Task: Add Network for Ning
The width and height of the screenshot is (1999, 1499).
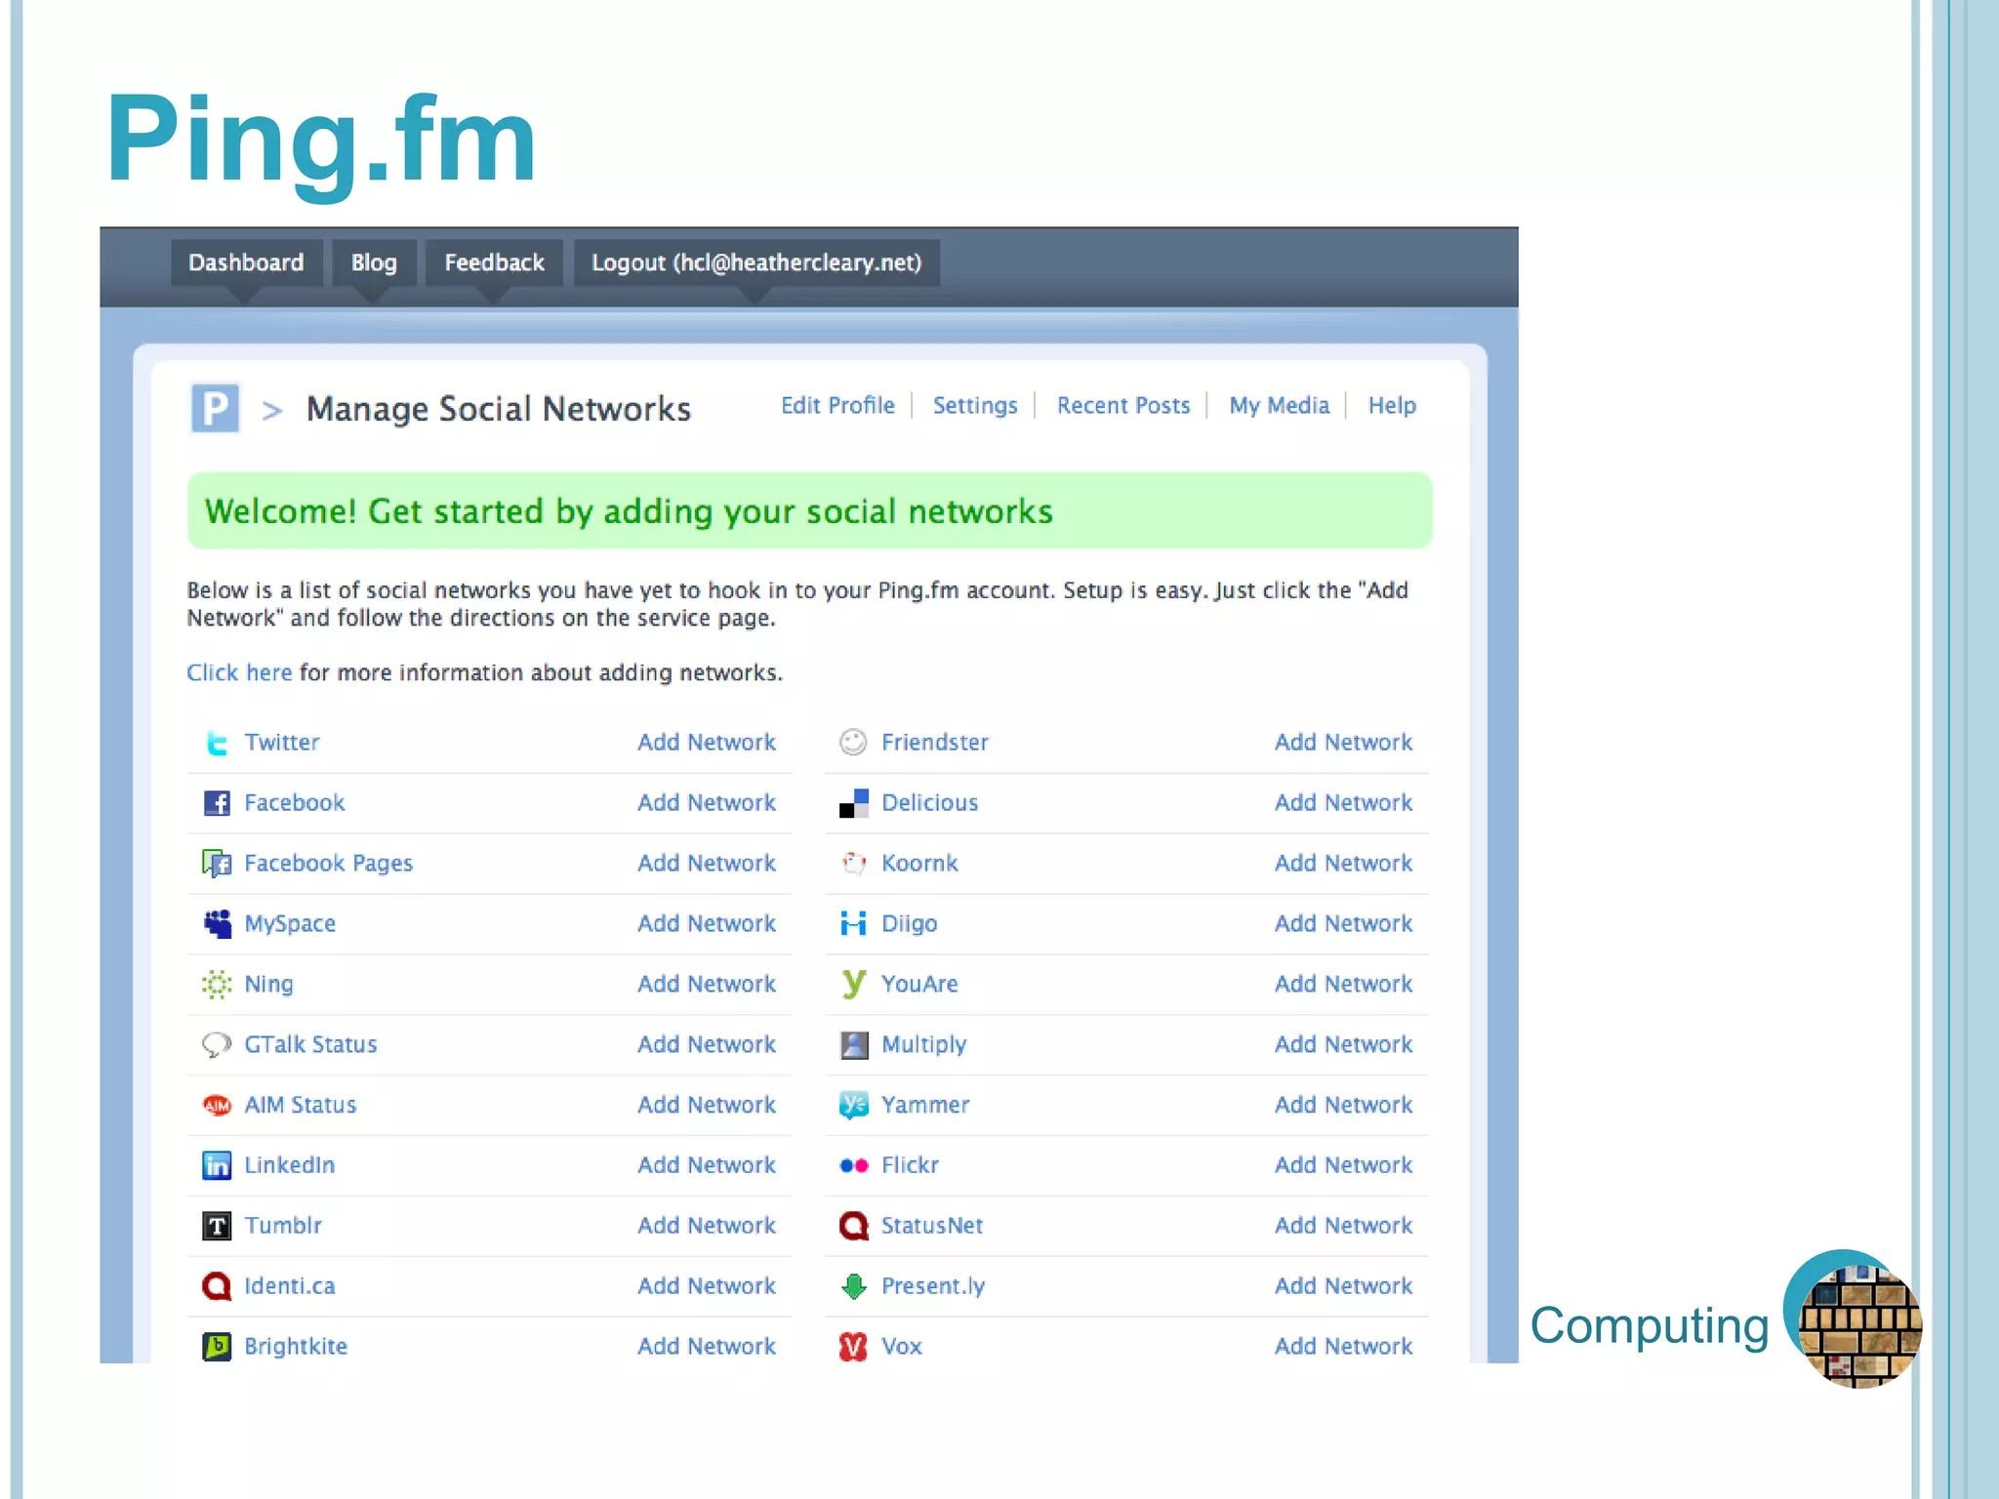Action: pyautogui.click(x=707, y=985)
